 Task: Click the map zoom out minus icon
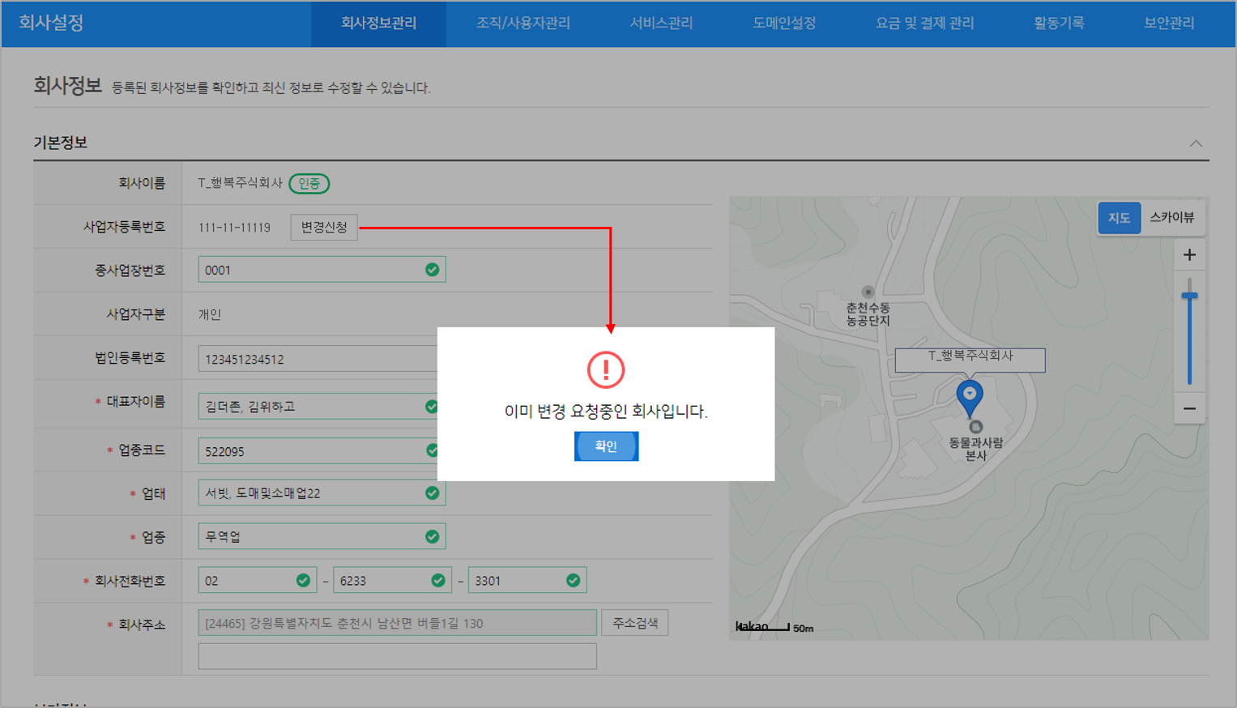coord(1189,409)
